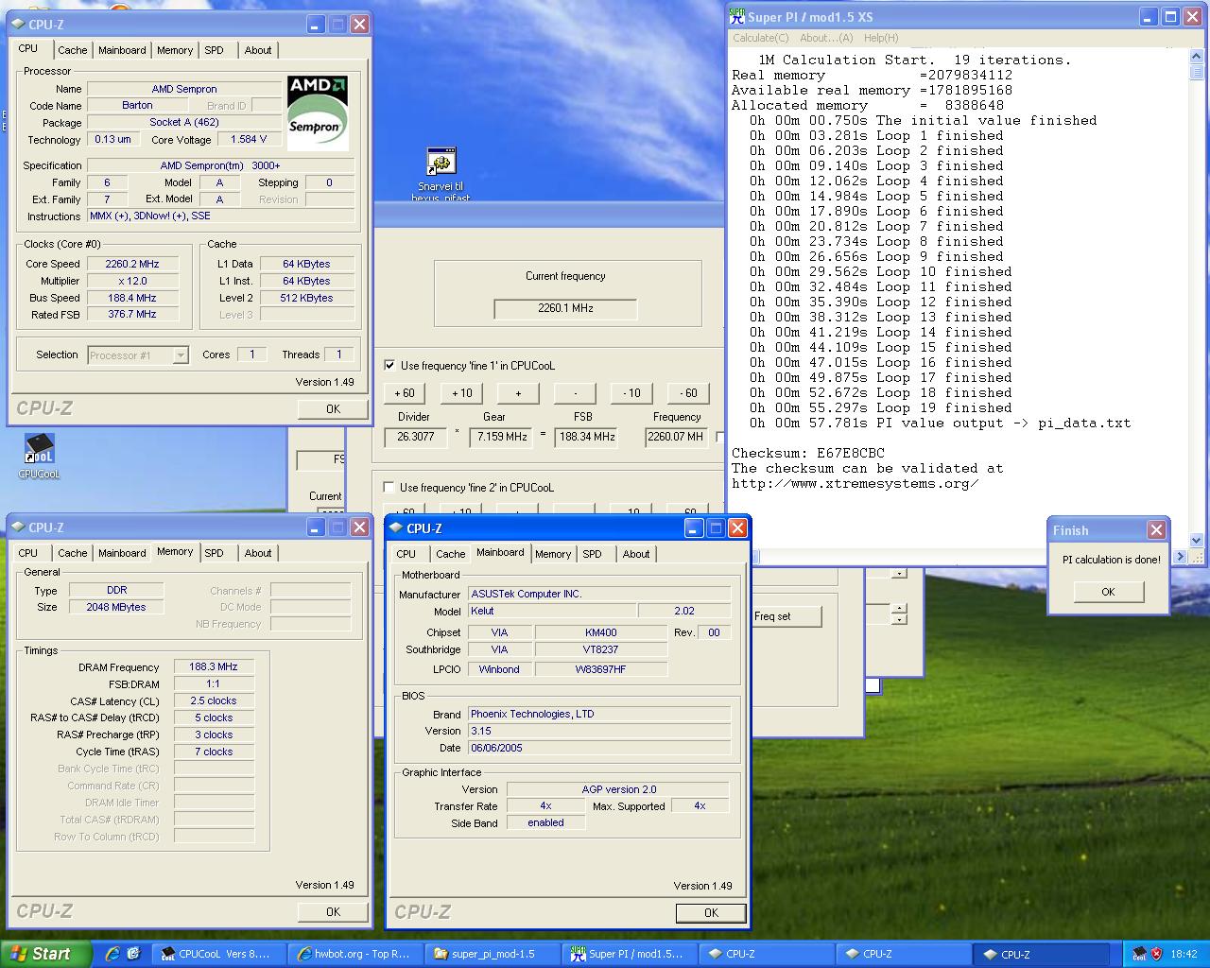
Task: Click the single '-' frequency button in CPUCooL
Action: [575, 393]
